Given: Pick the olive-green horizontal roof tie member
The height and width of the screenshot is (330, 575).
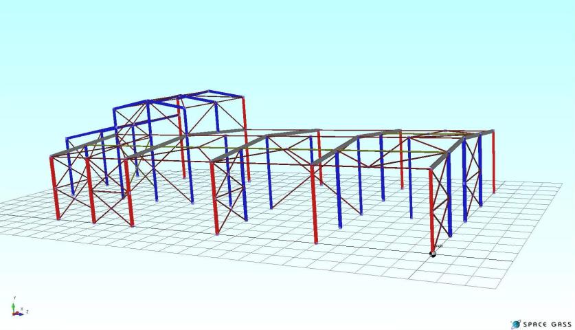Looking at the screenshot, I should 275,147.
